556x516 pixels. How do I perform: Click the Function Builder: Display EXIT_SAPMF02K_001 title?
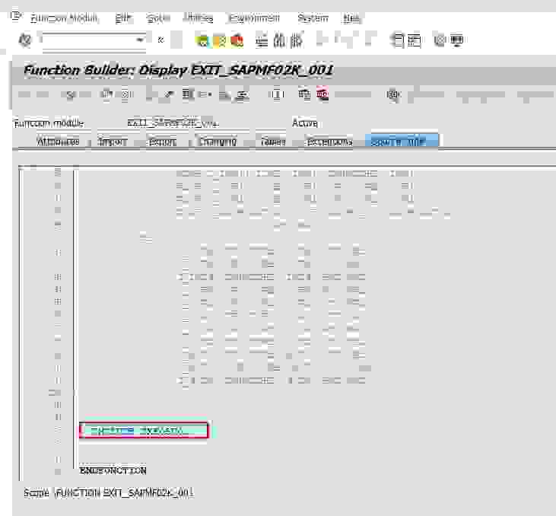click(x=178, y=70)
